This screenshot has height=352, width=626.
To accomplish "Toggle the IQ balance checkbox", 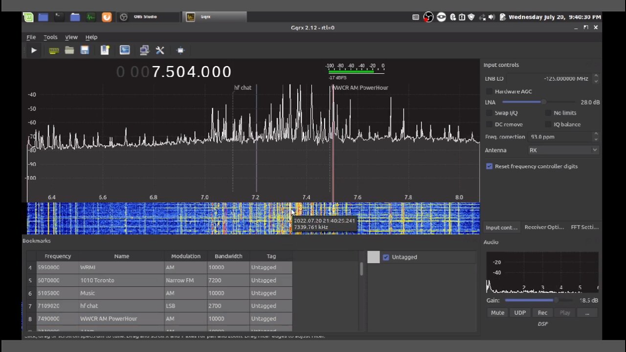I will [548, 124].
